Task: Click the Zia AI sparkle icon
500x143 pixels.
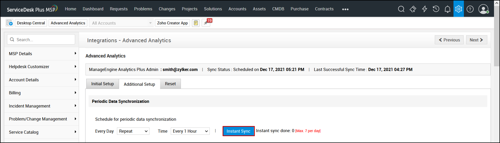Action: click(x=413, y=9)
